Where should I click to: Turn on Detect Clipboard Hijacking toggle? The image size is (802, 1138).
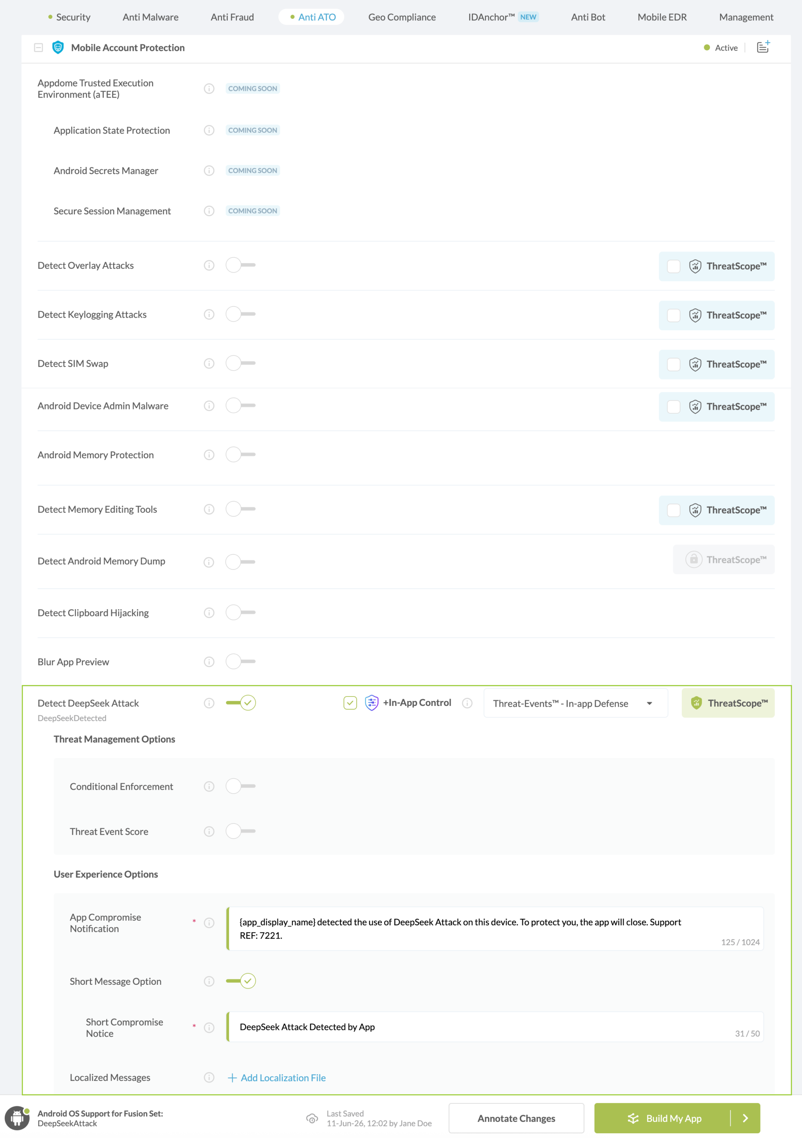point(241,613)
